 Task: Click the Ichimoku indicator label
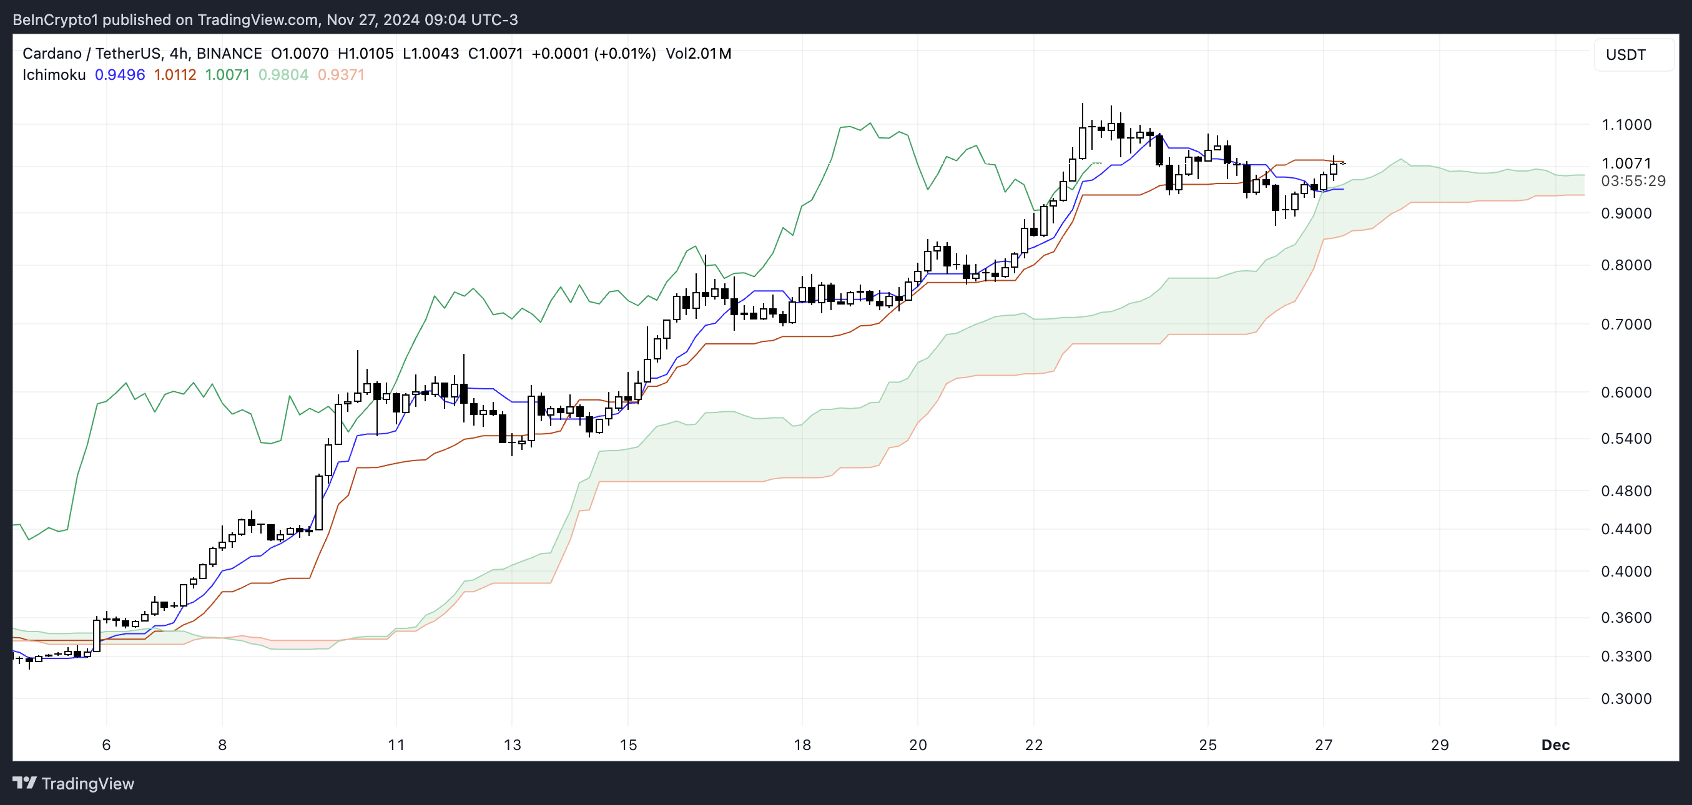54,75
